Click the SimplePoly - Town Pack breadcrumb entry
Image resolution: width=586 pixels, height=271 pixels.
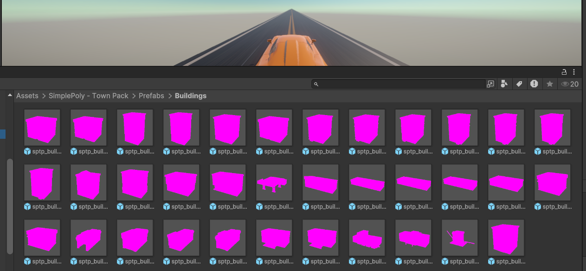tap(88, 96)
